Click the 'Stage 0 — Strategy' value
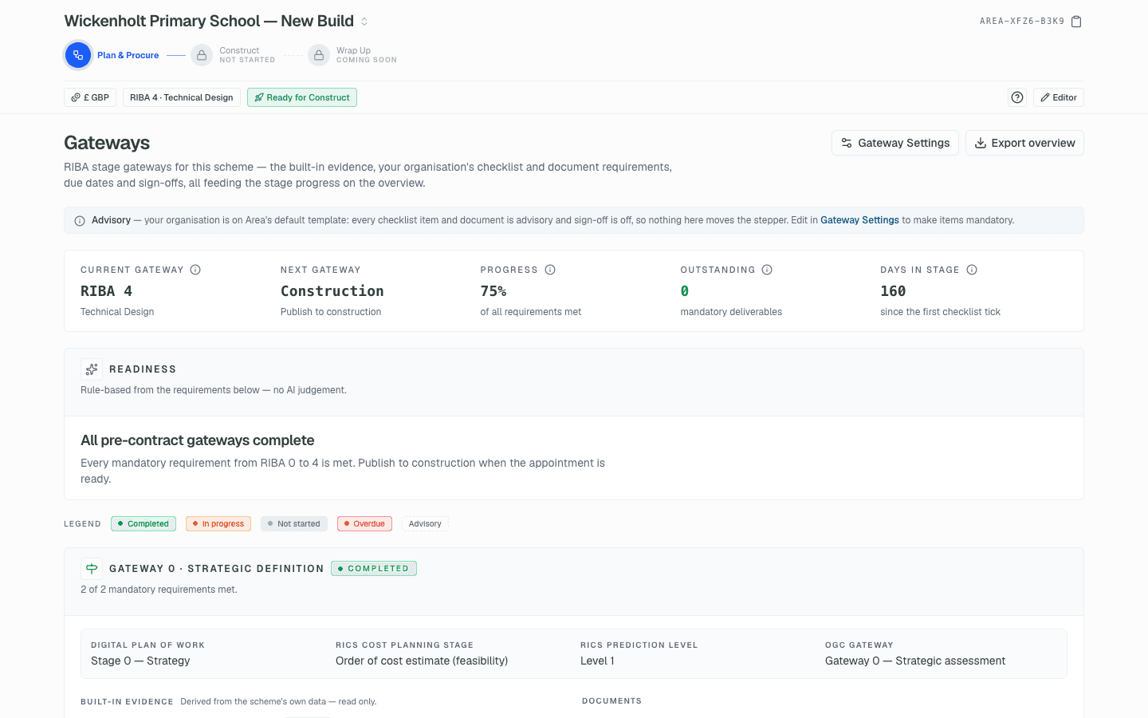The width and height of the screenshot is (1148, 718). [x=140, y=661]
